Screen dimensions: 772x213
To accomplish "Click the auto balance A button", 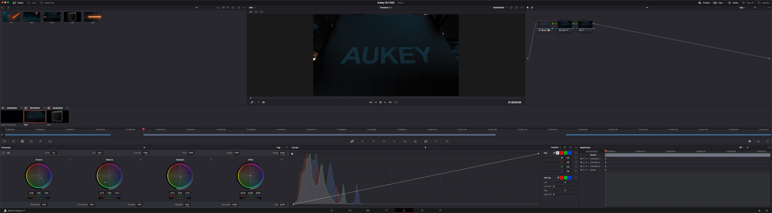I will 3,153.
